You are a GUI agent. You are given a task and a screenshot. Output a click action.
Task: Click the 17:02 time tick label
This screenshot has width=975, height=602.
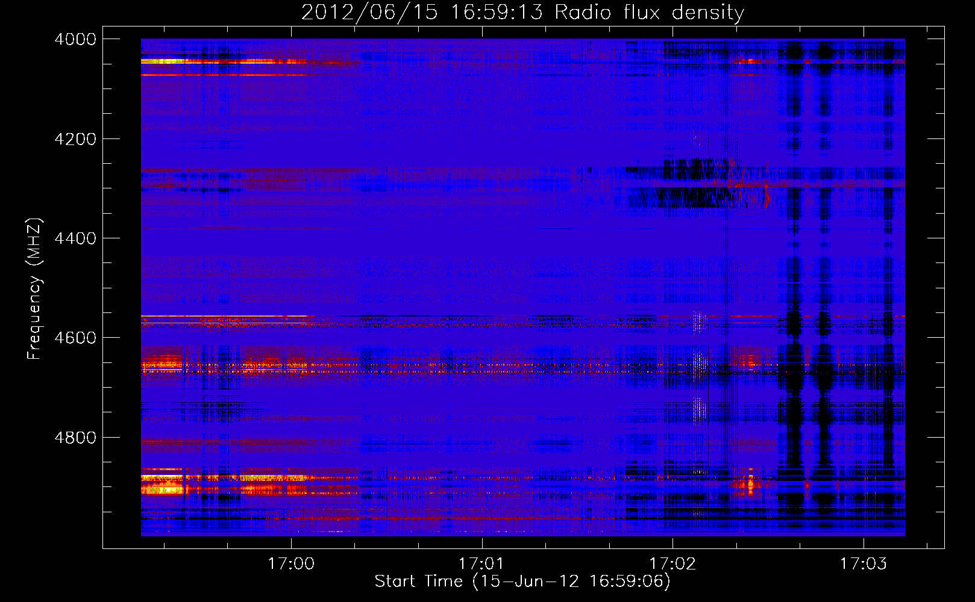point(672,563)
